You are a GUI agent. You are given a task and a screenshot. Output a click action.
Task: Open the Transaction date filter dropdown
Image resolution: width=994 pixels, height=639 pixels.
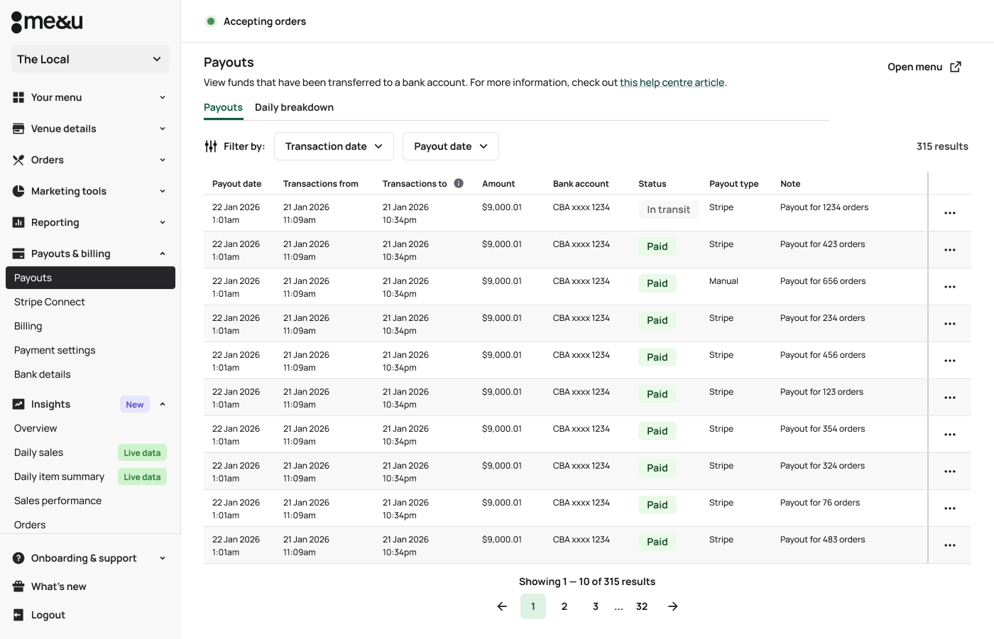[334, 146]
